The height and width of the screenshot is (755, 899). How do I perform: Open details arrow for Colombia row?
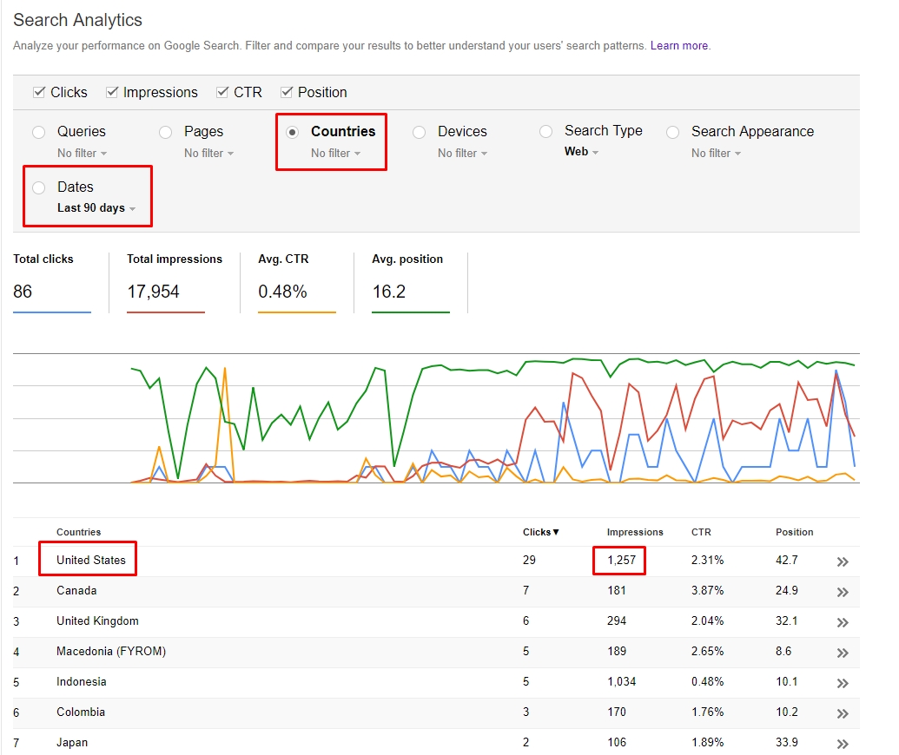[842, 713]
